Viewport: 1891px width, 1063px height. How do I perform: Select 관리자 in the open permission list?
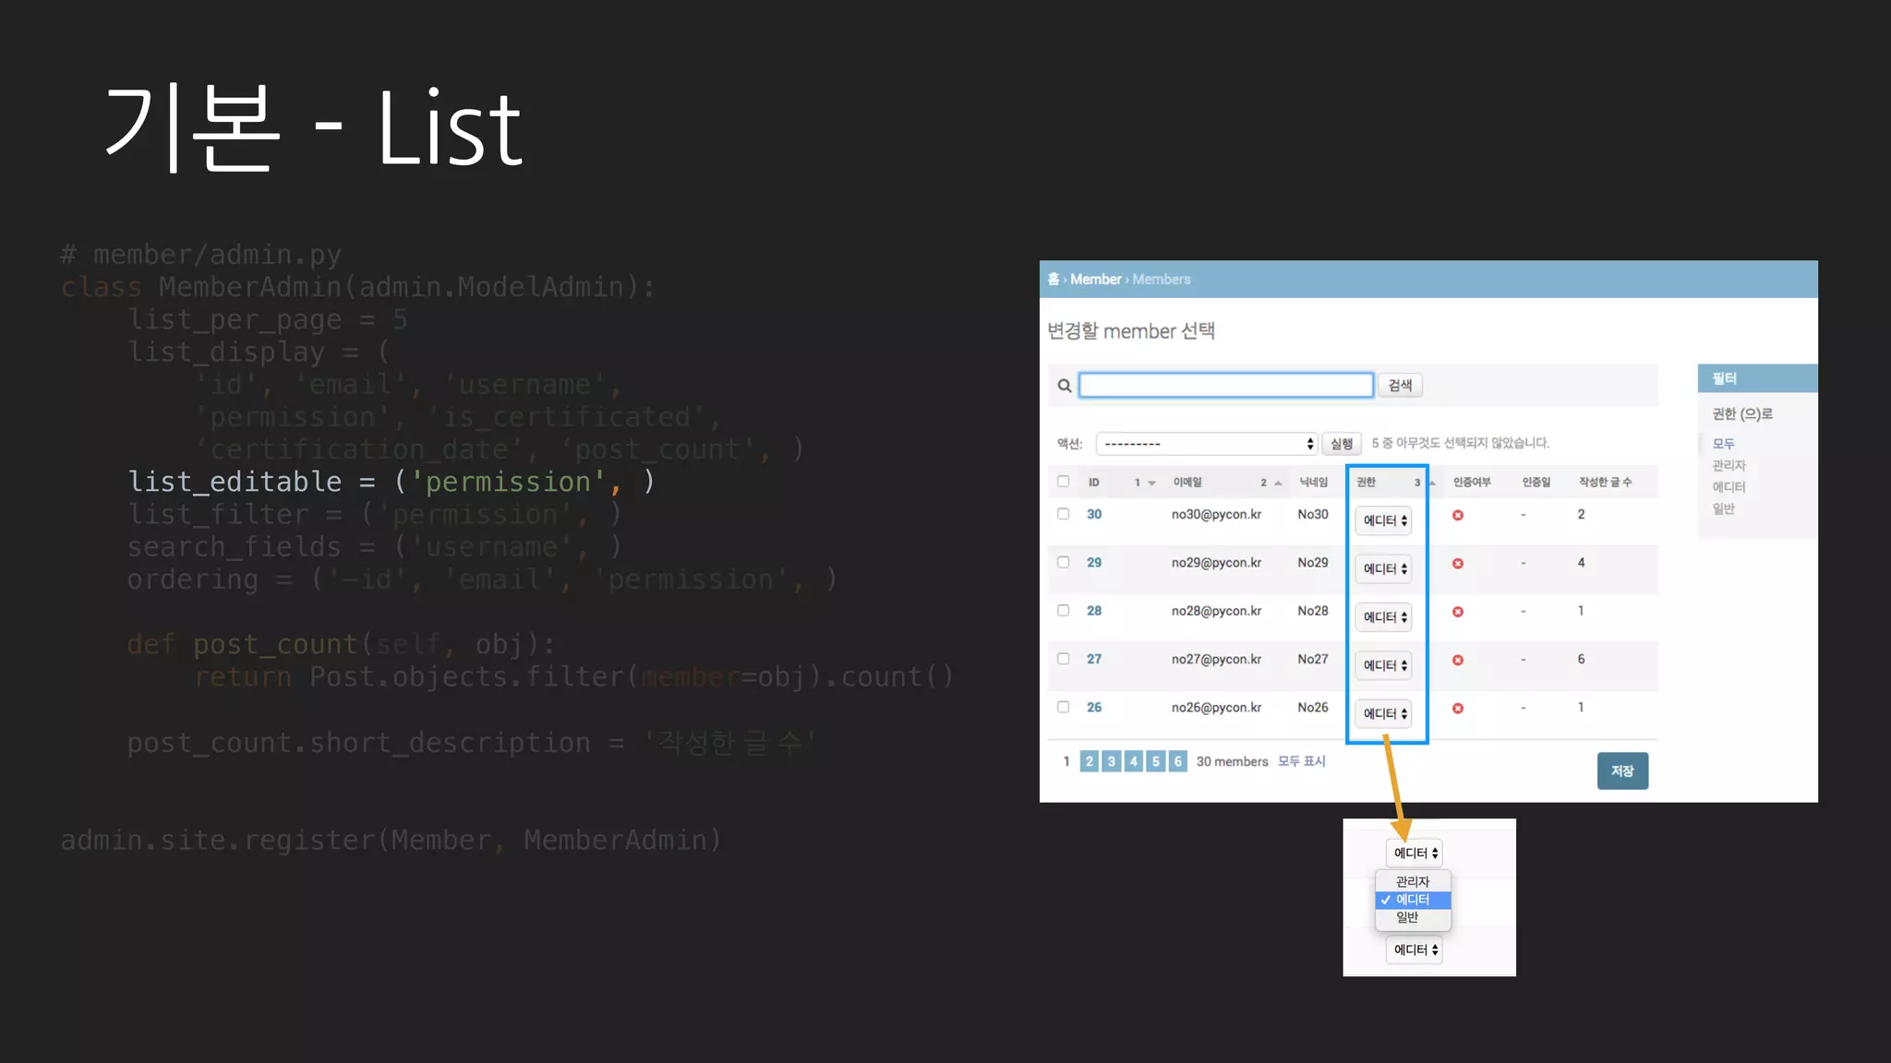click(x=1413, y=881)
